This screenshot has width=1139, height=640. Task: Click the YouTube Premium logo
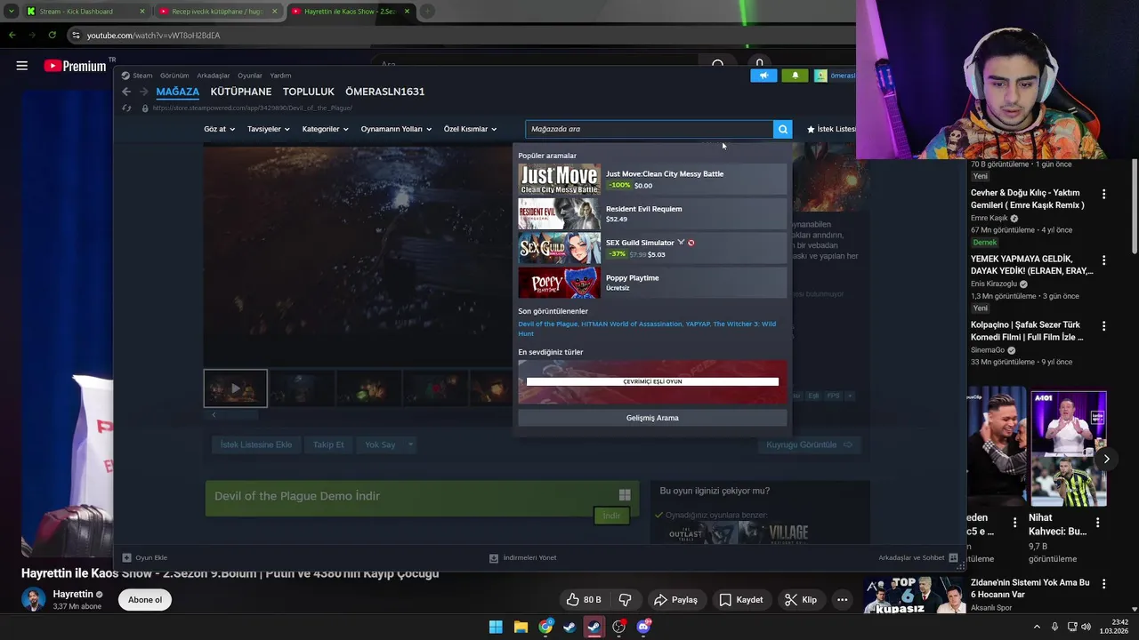pyautogui.click(x=76, y=66)
